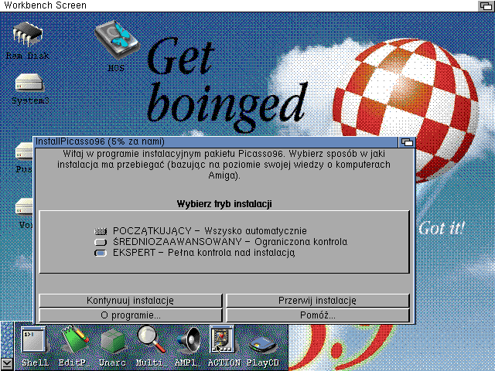Click Wybierz tryb instalacji heading
This screenshot has height=371, width=495.
click(x=224, y=204)
